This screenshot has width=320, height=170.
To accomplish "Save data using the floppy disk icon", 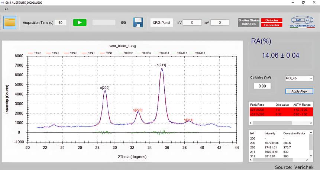I will coord(138,22).
